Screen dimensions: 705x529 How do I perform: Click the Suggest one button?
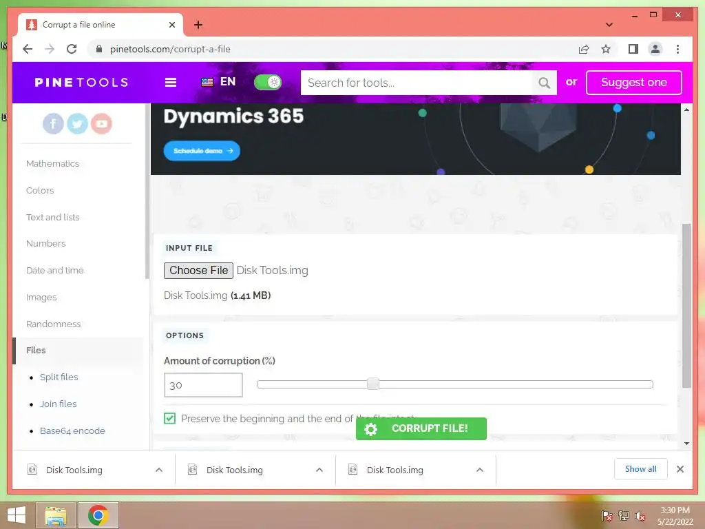(x=633, y=83)
